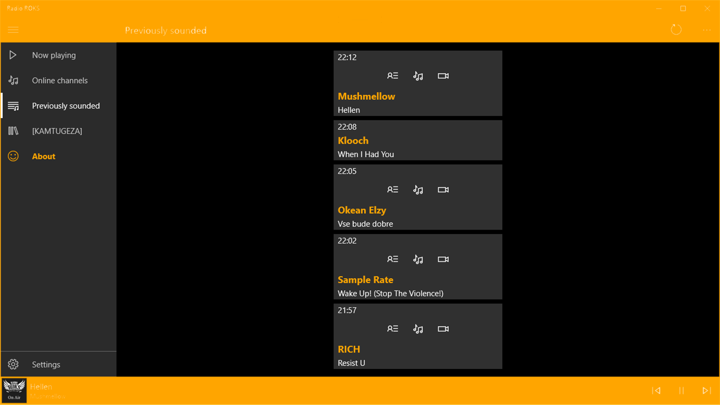Click the Online channels music icon
This screenshot has width=720, height=405.
coord(13,80)
